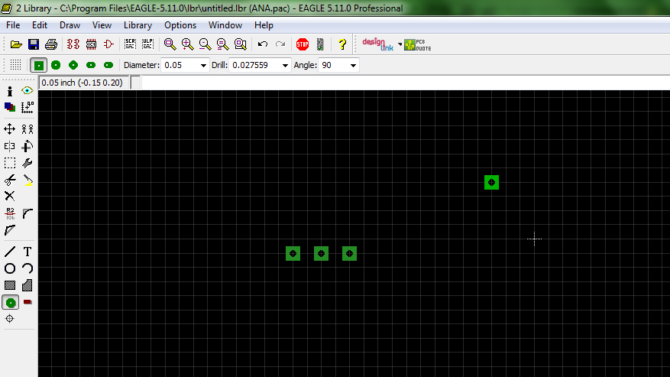Select the SMD pad tool
670x377 pixels.
[28, 302]
